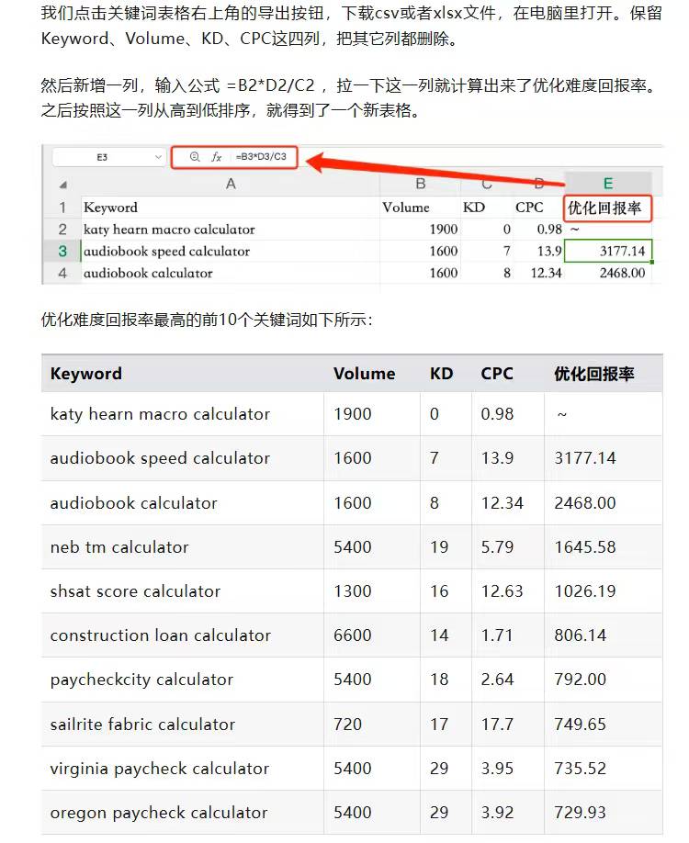Image resolution: width=689 pixels, height=843 pixels.
Task: Click the fx function icon
Action: (x=216, y=157)
